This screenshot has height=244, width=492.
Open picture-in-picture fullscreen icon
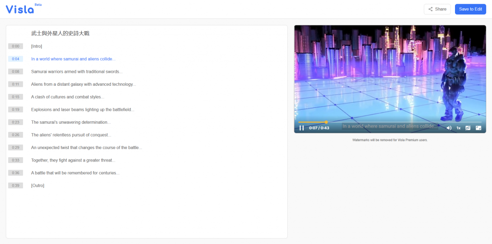pos(479,128)
